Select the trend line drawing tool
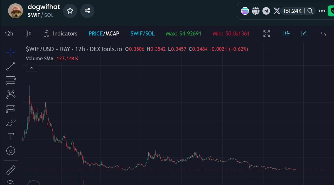 click(x=11, y=66)
